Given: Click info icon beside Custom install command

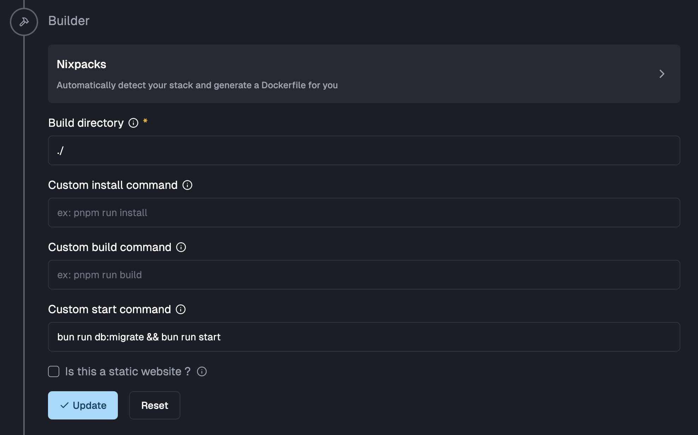Looking at the screenshot, I should 187,185.
